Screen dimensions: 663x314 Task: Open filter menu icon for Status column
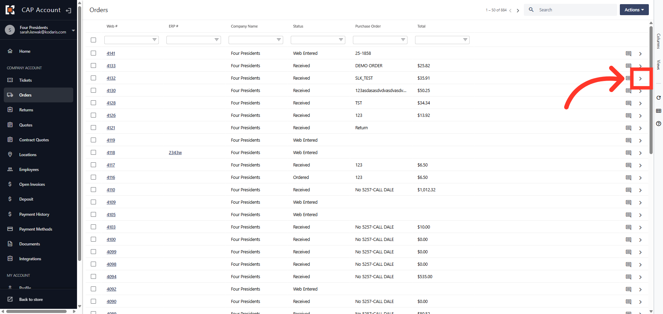[x=341, y=40]
